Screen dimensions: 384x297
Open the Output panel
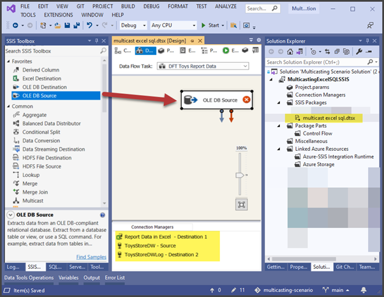[x=92, y=278]
